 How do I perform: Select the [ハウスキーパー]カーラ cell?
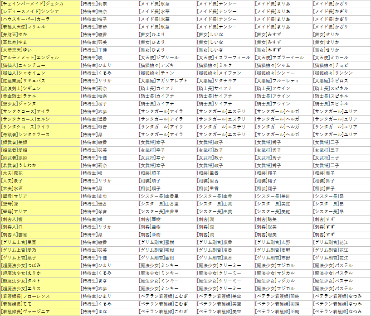click(x=39, y=19)
